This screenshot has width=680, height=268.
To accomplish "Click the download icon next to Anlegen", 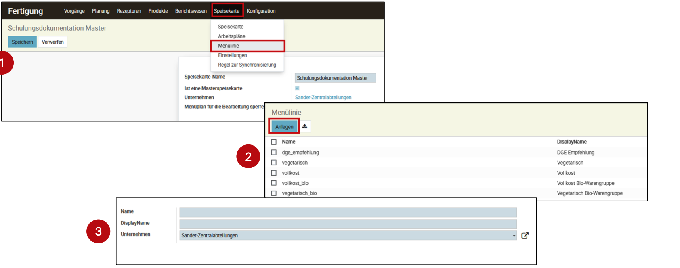I will [x=305, y=126].
